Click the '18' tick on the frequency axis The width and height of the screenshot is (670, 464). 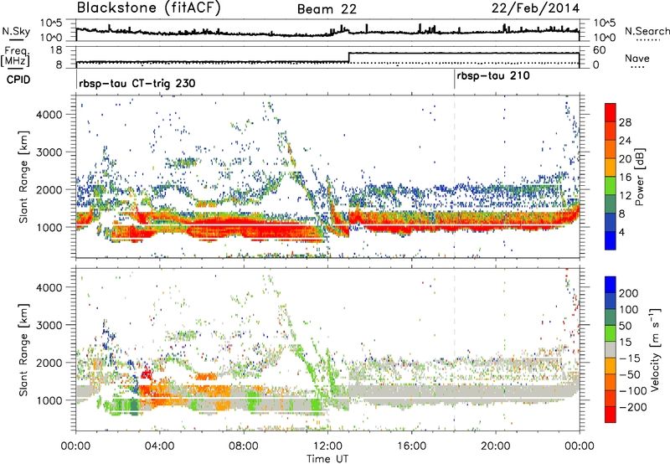55,50
